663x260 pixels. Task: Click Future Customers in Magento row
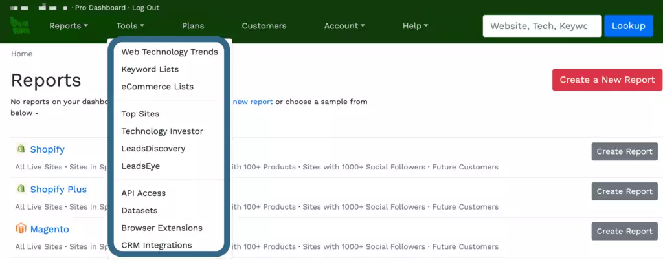pyautogui.click(x=465, y=246)
